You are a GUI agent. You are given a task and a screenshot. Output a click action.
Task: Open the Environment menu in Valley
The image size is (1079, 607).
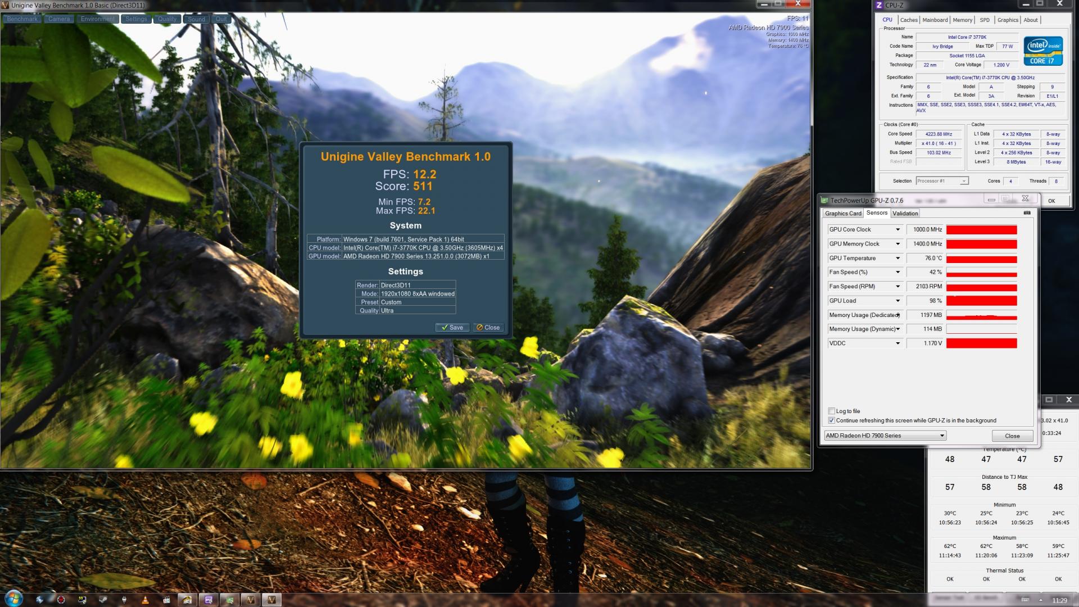97,19
